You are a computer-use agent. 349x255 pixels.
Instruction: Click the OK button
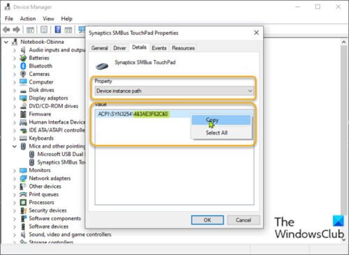[207, 220]
